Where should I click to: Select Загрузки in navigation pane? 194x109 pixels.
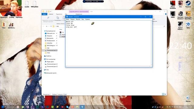tap(49, 36)
